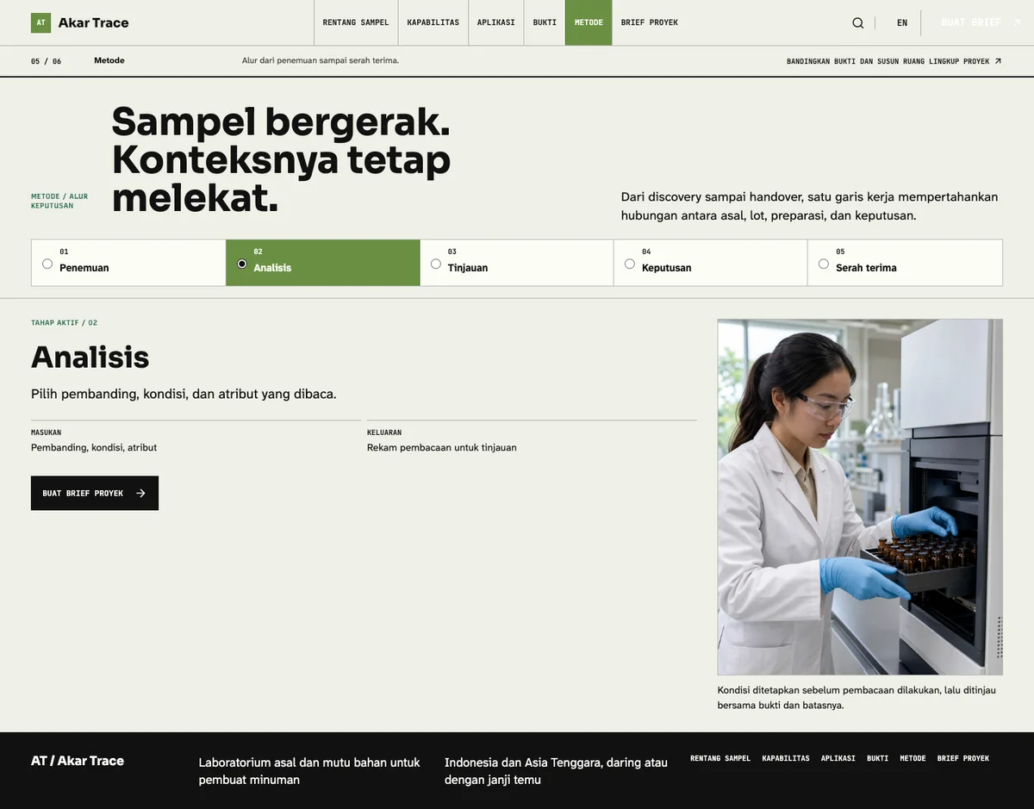Click "Pembanding, kondisi, atribut" text
The image size is (1034, 809).
coord(94,448)
